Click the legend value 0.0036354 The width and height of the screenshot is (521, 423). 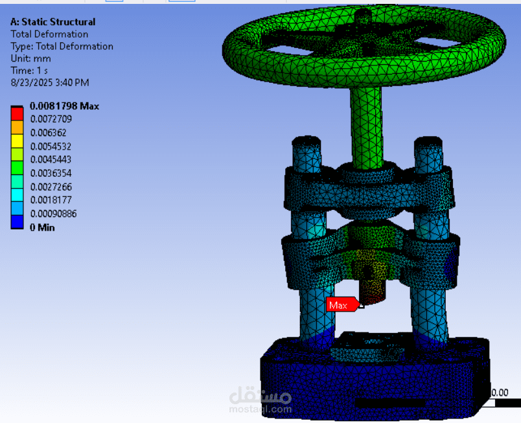pos(51,174)
